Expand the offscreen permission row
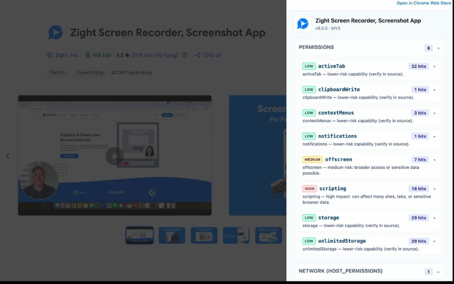This screenshot has width=454, height=284. point(434,160)
